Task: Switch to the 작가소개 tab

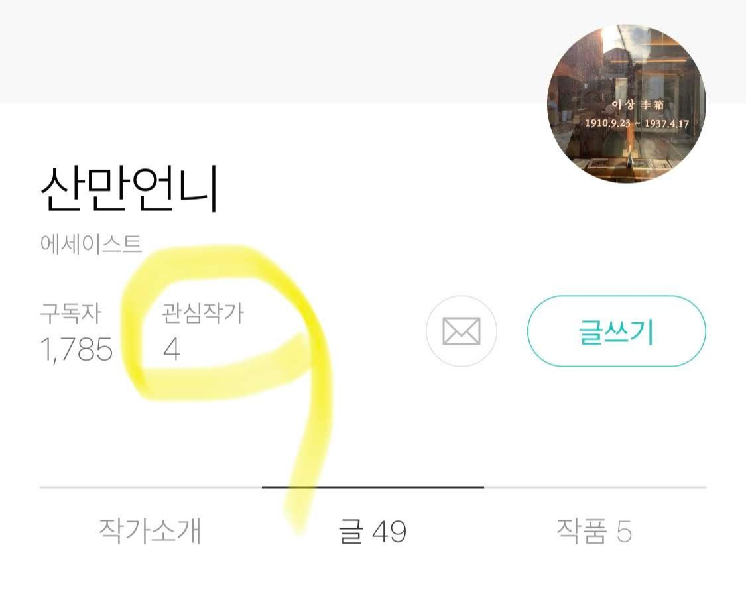Action: point(151,530)
